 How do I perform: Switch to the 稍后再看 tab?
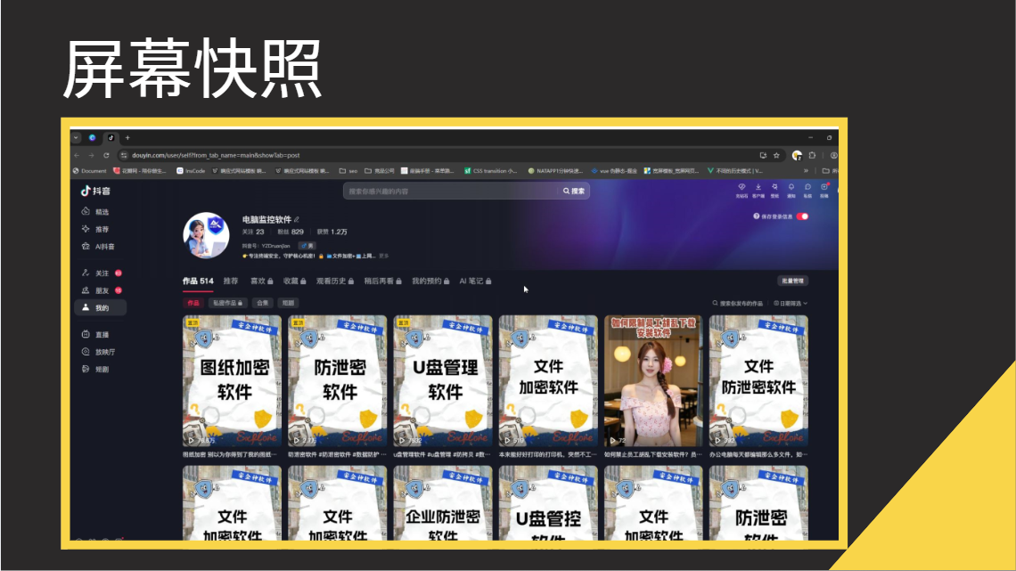[382, 281]
